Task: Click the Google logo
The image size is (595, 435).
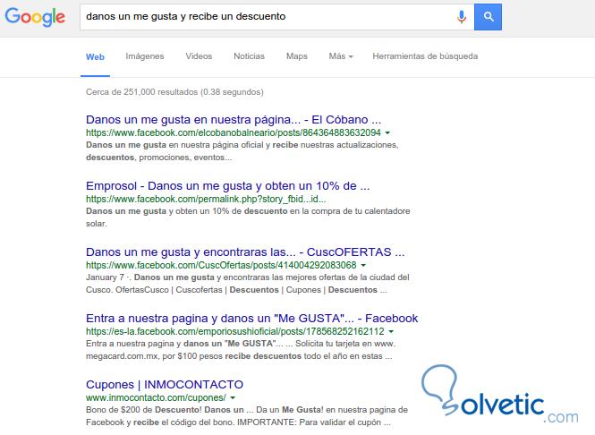Action: (x=35, y=17)
